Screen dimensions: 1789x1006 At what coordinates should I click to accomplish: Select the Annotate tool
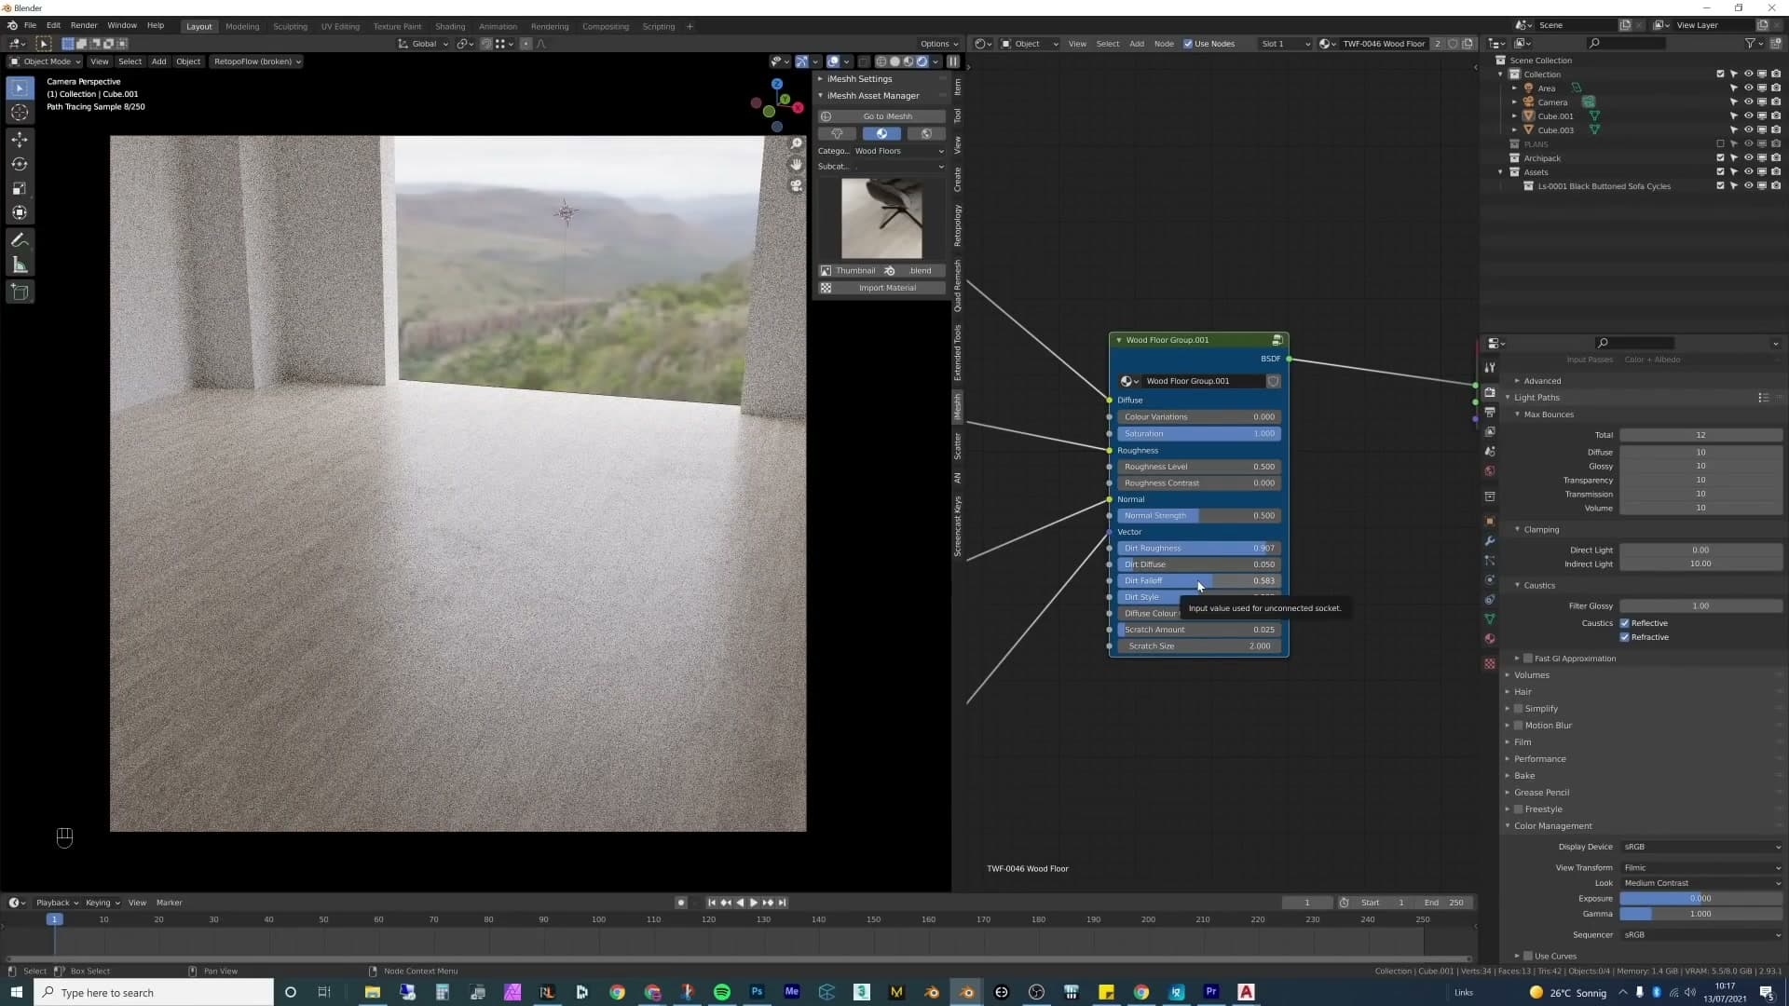pyautogui.click(x=20, y=240)
